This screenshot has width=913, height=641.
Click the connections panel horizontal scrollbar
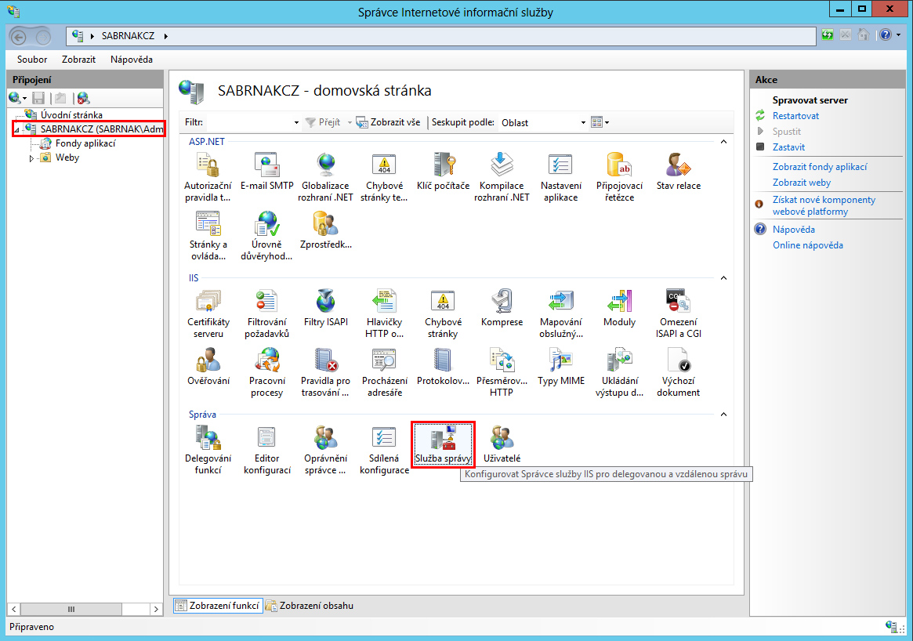click(71, 609)
